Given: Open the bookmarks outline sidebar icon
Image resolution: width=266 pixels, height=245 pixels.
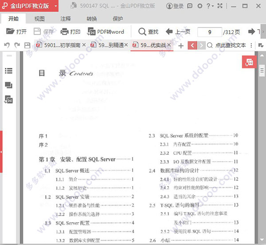Looking at the screenshot, I should 8,71.
